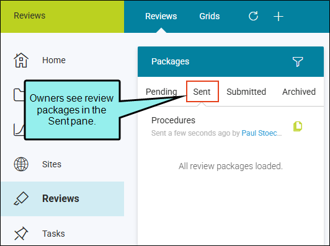This screenshot has height=246, width=330.
Task: Click the refresh icon in top bar
Action: [x=253, y=16]
